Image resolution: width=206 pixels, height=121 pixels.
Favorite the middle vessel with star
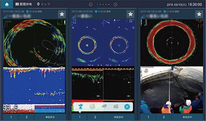pos(130,14)
